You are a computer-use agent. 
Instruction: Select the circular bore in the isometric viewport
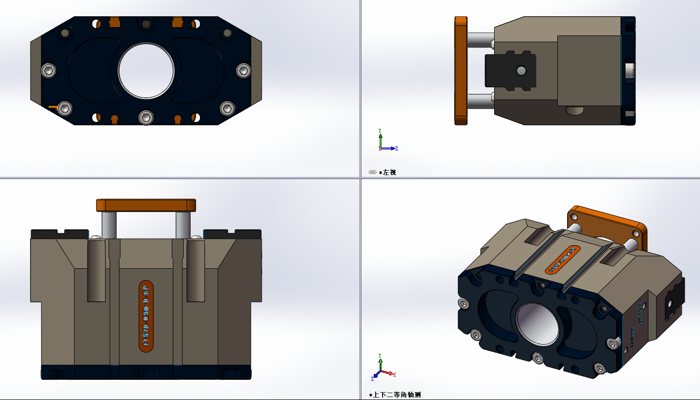pyautogui.click(x=537, y=324)
